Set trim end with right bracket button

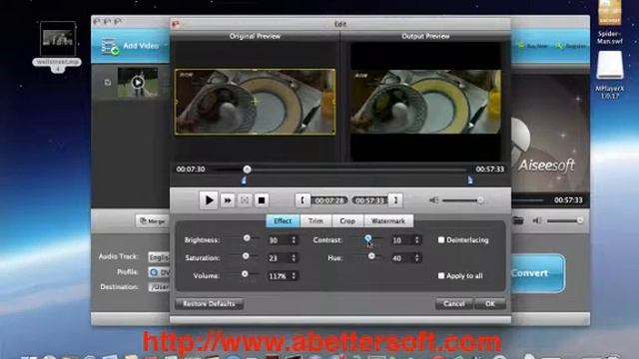pyautogui.click(x=395, y=200)
